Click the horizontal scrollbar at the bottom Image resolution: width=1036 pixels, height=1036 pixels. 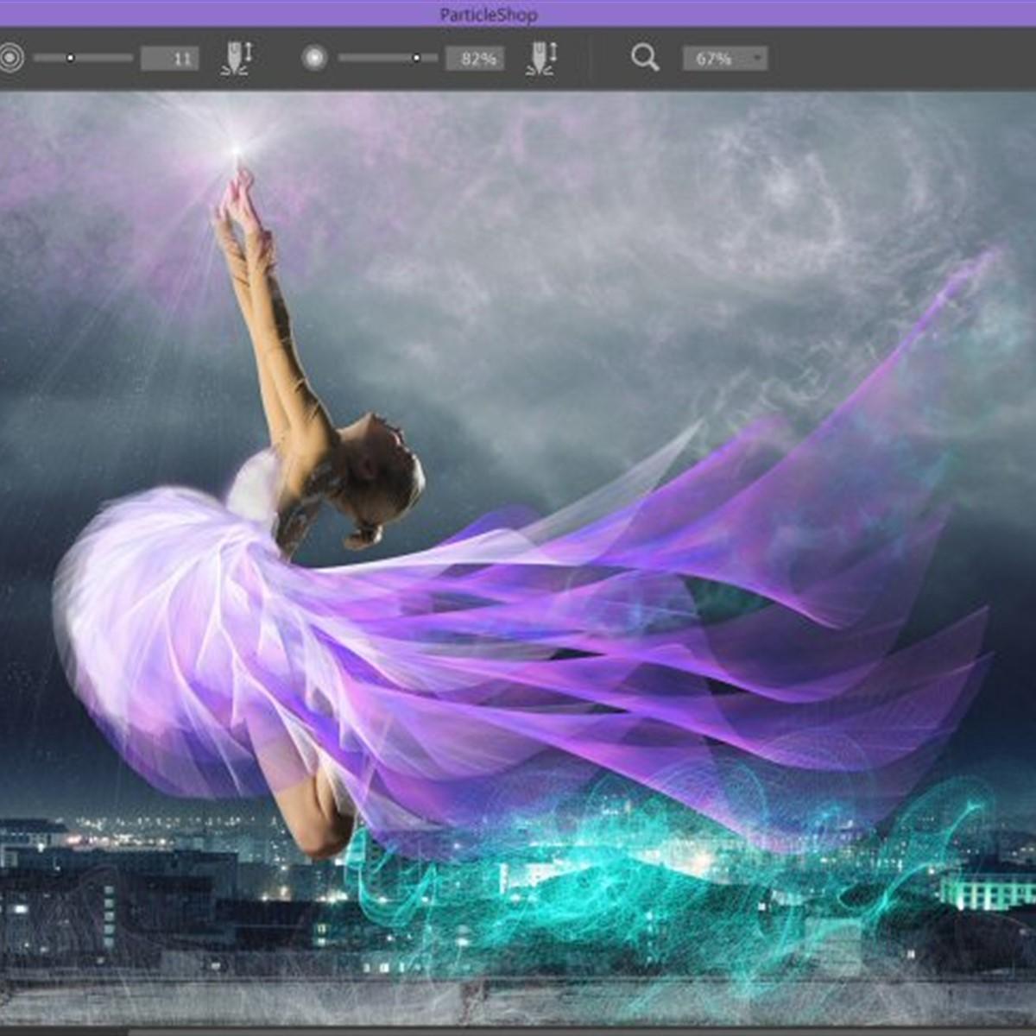pyautogui.click(x=518, y=1032)
